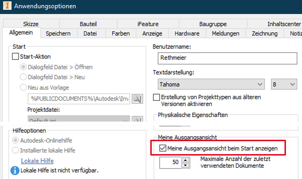The image size is (302, 179).
Task: Decrease maximum recent documents count with down arrow
Action: (x=185, y=165)
